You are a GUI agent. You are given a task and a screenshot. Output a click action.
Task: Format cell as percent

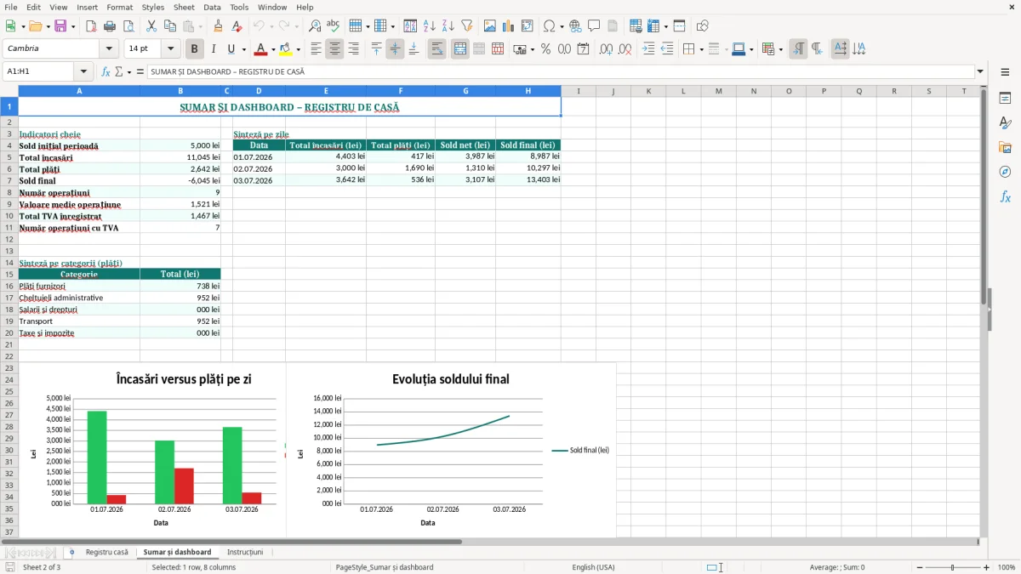pos(545,49)
